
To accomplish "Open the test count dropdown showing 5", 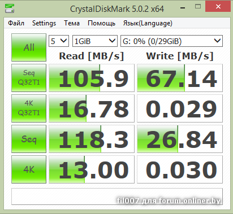I will pyautogui.click(x=59, y=41).
